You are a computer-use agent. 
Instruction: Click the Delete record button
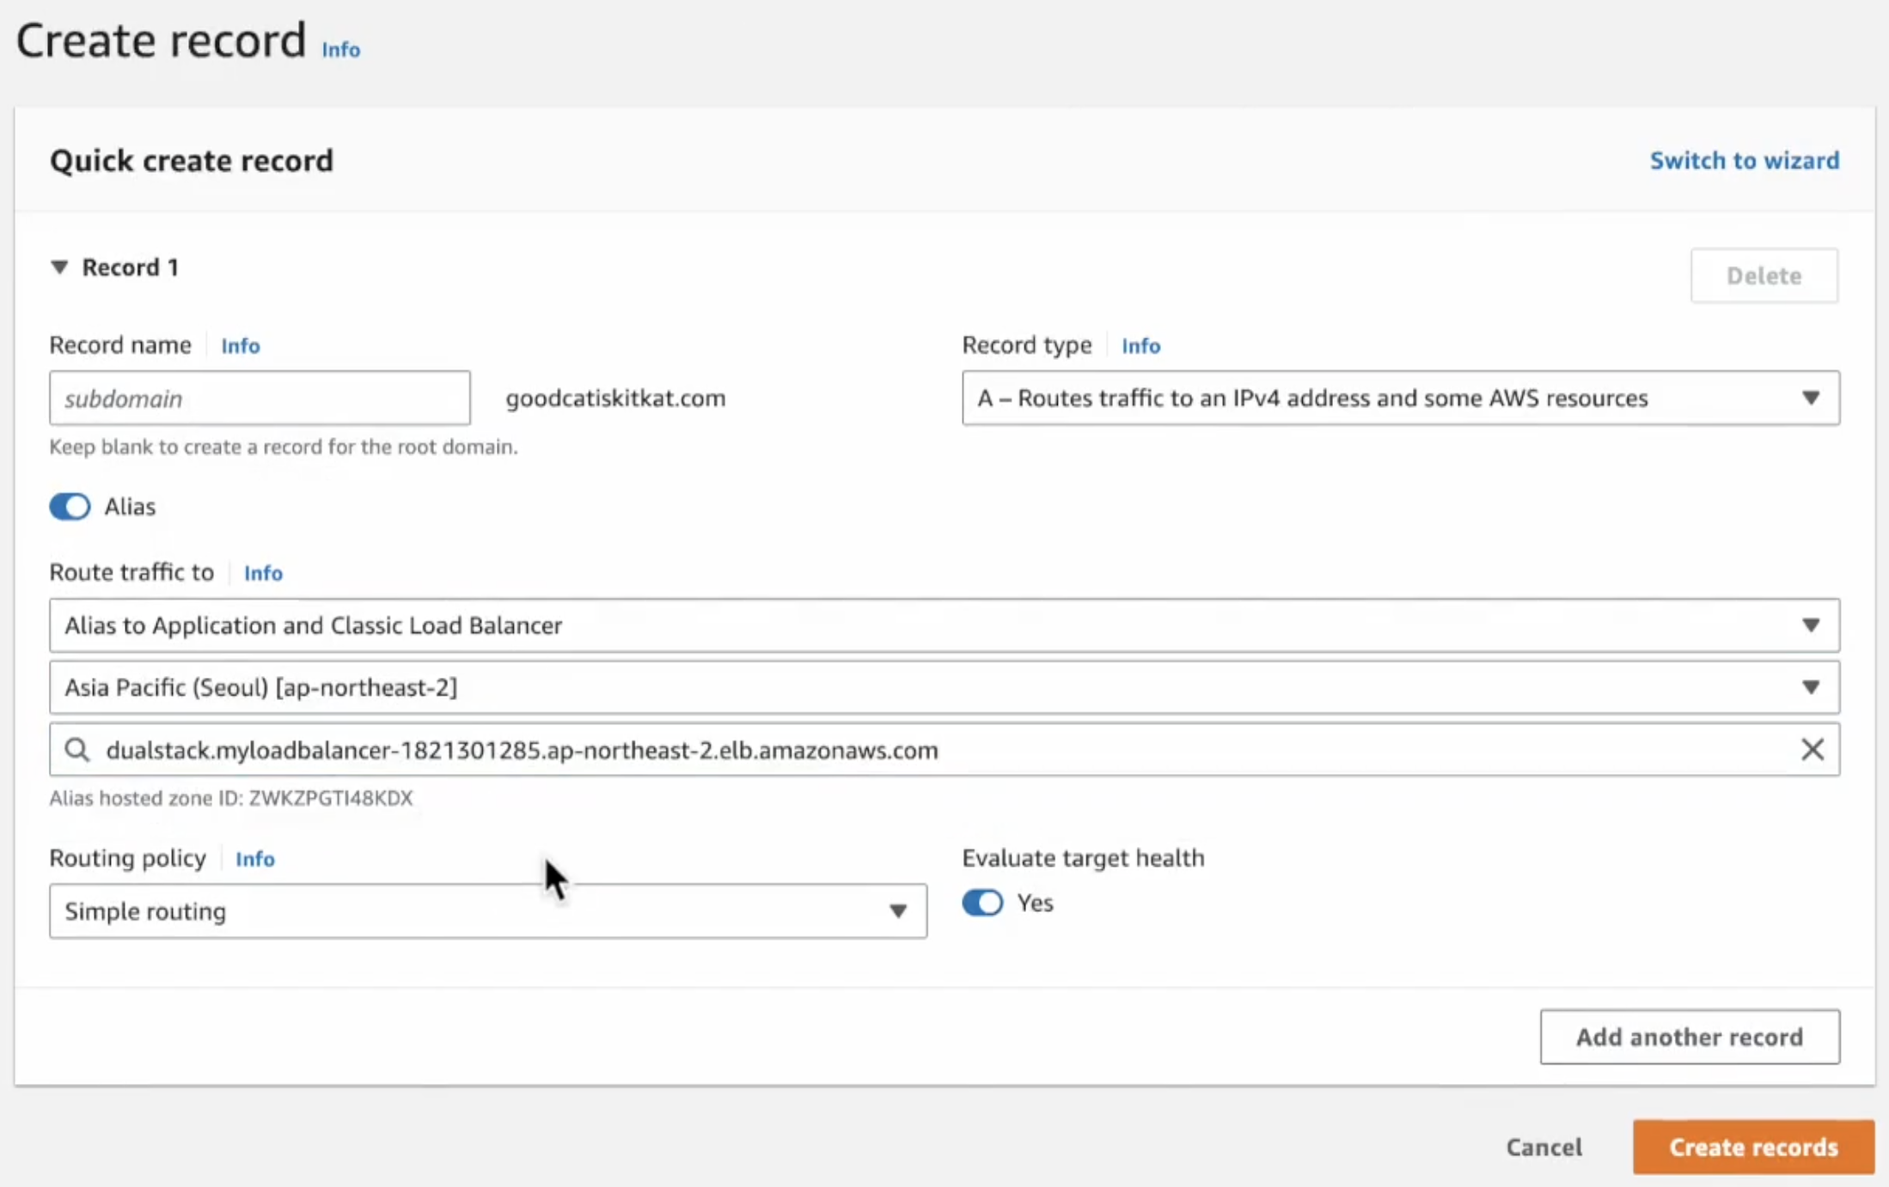tap(1764, 276)
